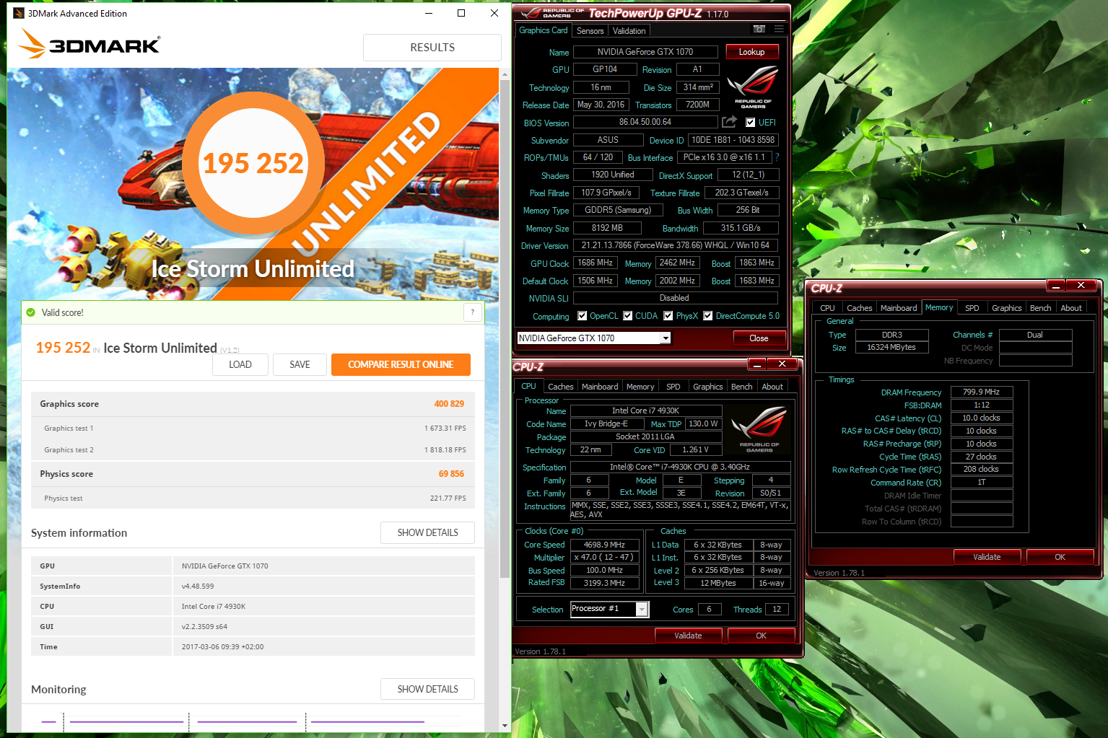The height and width of the screenshot is (738, 1108).
Task: Click COMPARE RESULT ONLINE
Action: tap(401, 364)
